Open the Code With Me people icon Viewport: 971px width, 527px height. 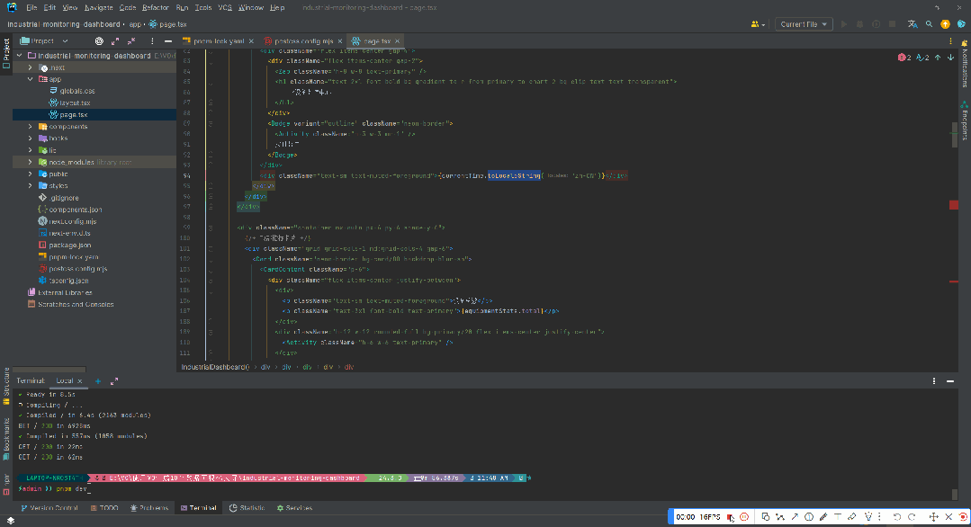pyautogui.click(x=758, y=24)
